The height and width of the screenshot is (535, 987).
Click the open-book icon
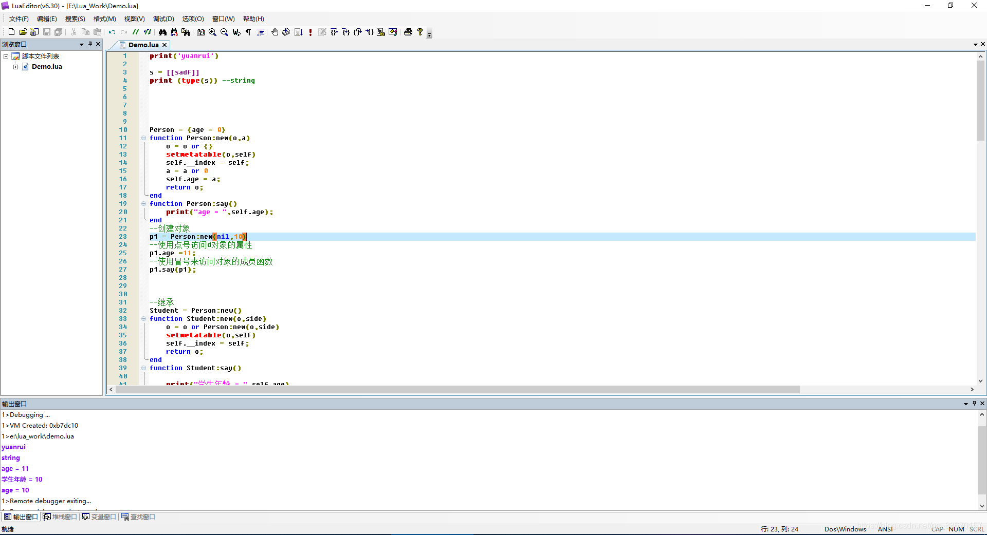tap(200, 32)
